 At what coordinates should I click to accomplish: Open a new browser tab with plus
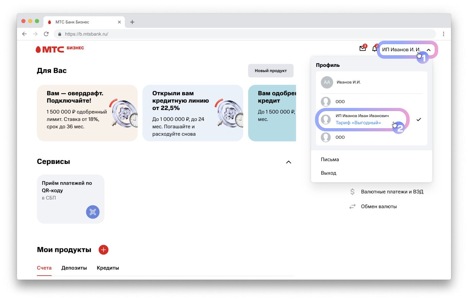pyautogui.click(x=132, y=22)
